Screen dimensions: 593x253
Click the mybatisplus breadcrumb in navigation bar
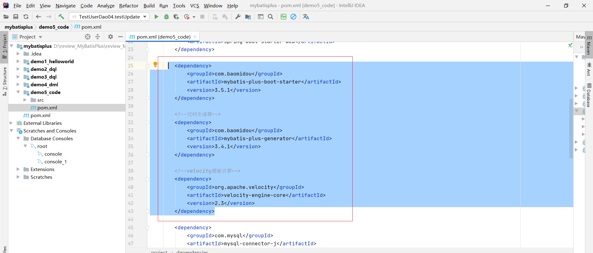click(19, 27)
